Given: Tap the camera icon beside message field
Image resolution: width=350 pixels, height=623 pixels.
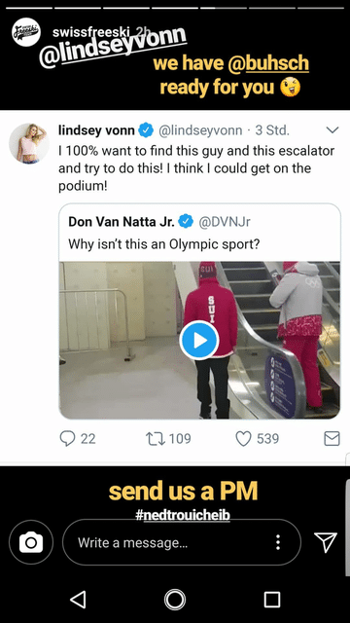Looking at the screenshot, I should pyautogui.click(x=31, y=542).
